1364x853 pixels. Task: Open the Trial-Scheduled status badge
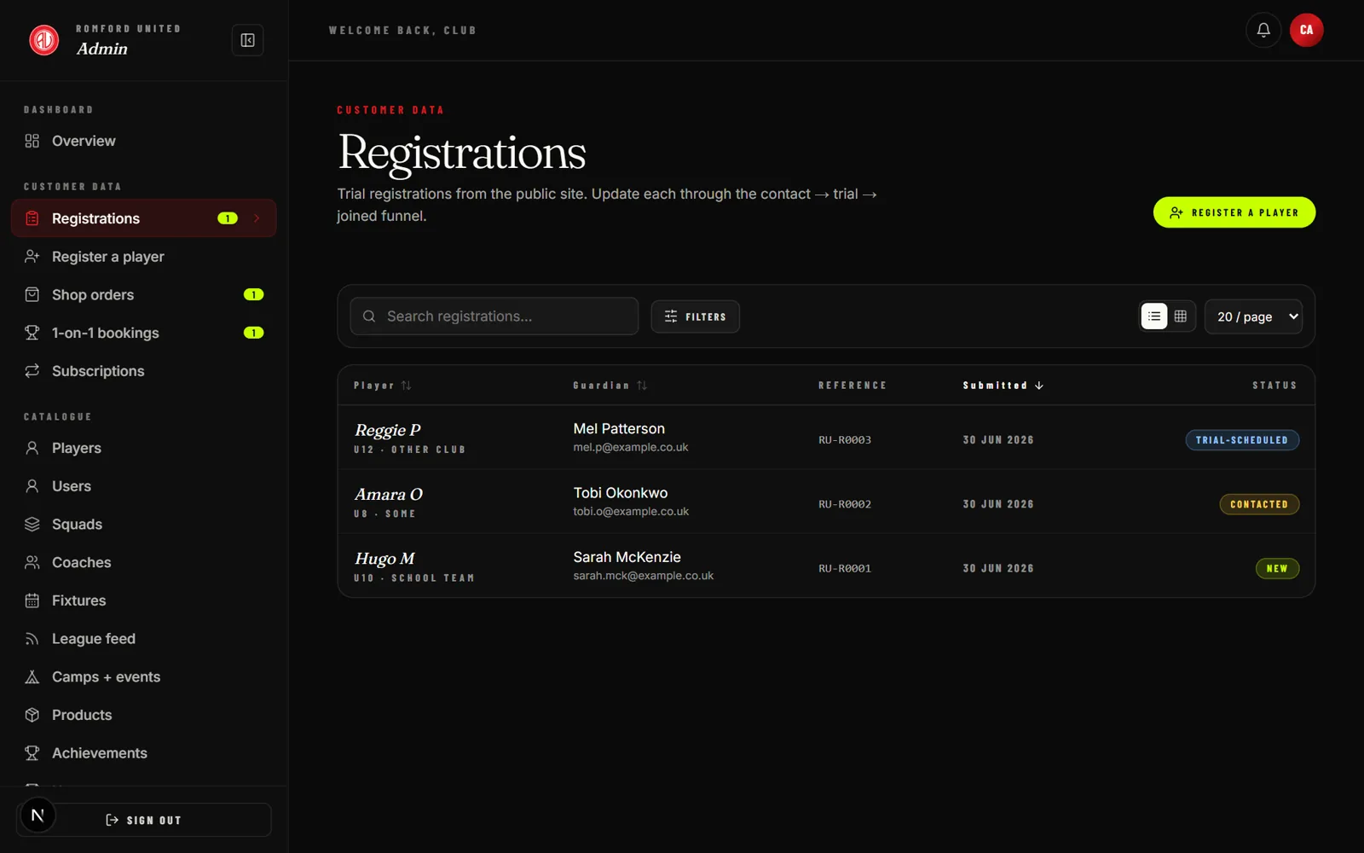[x=1242, y=440]
